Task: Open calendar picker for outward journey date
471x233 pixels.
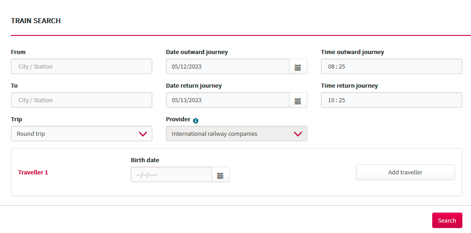Action: (x=298, y=66)
